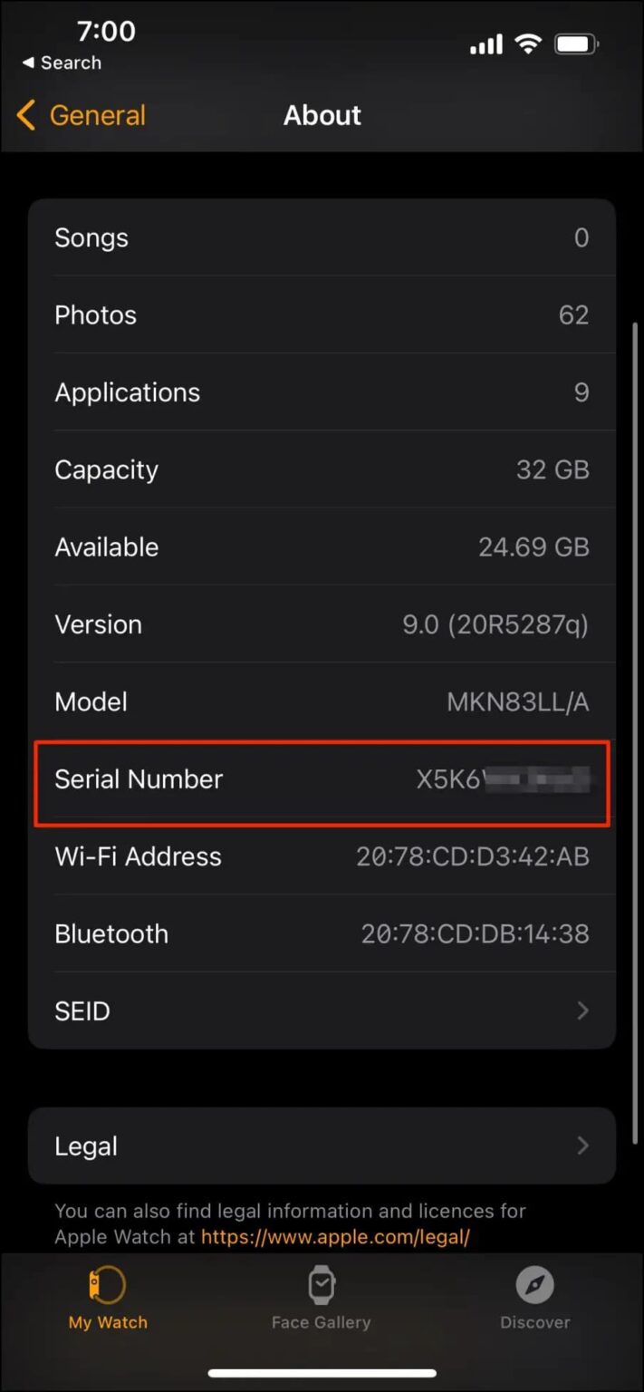Select the highlighted Serial Number row

(x=322, y=781)
